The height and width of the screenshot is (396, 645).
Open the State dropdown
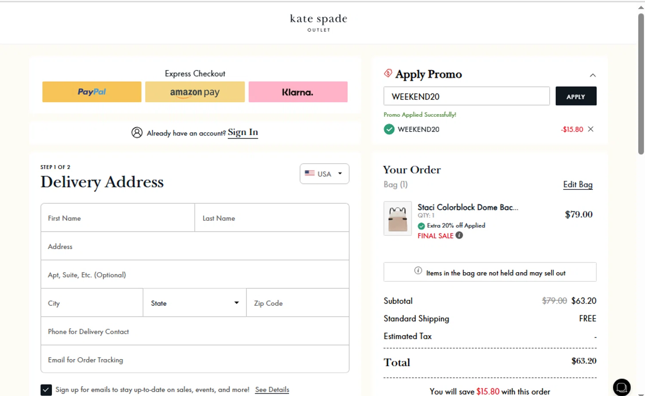[195, 303]
